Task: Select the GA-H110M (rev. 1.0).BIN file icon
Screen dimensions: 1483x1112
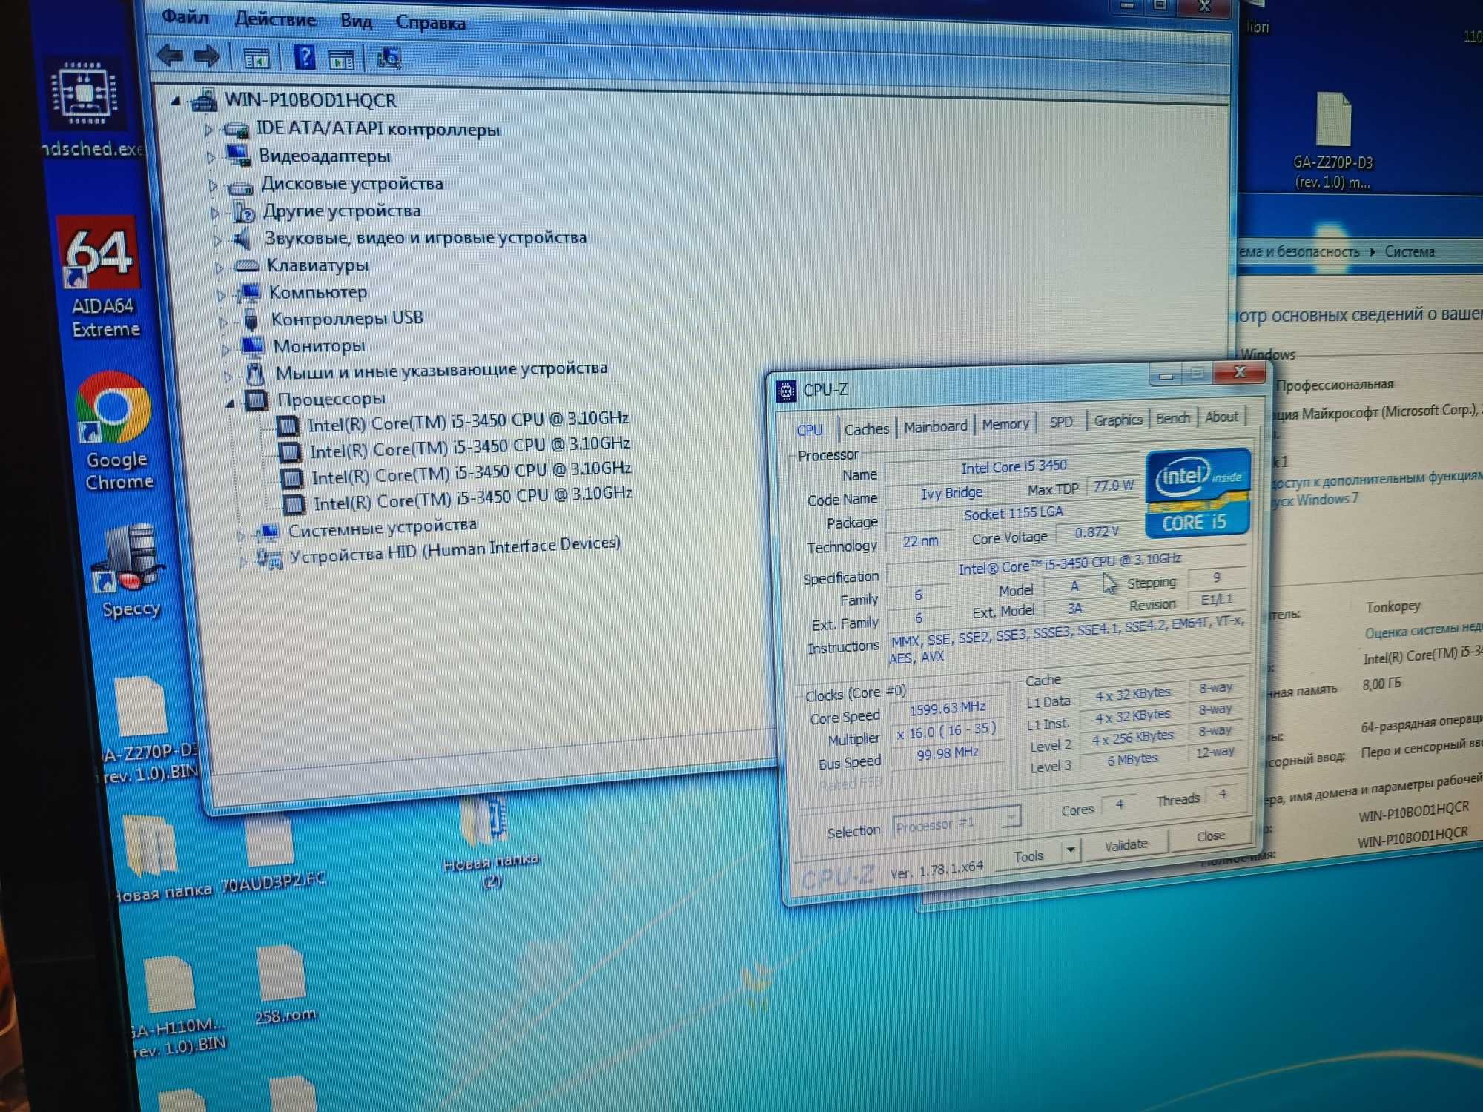Action: click(x=176, y=1007)
